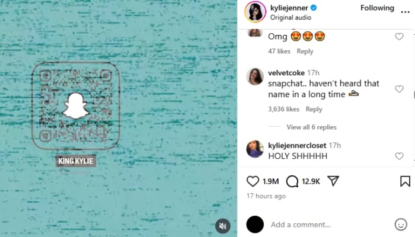The image size is (415, 237).
Task: Like velvetcoke's comment
Action: [399, 89]
